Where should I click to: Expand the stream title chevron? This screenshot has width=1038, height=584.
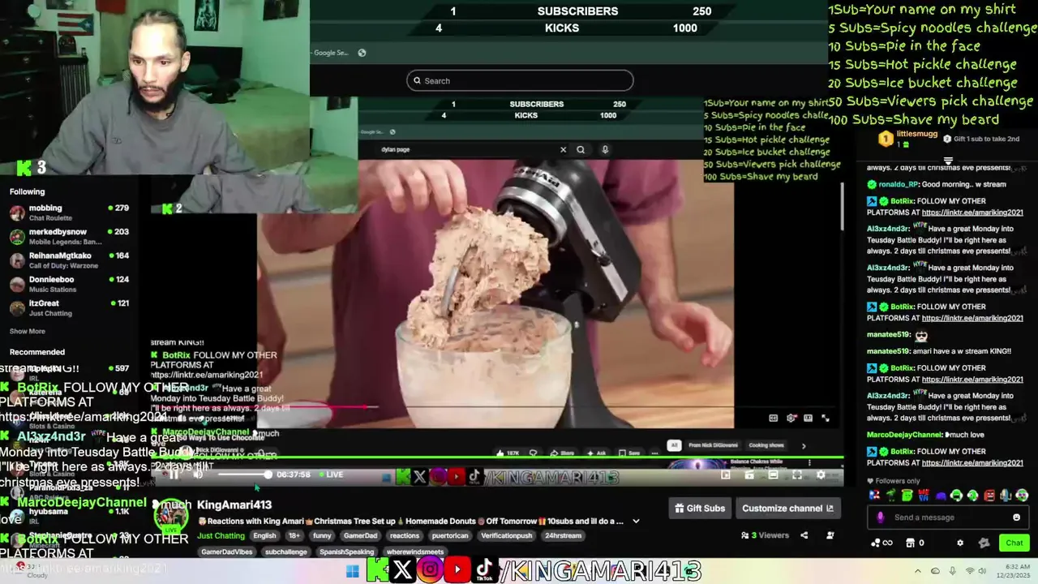(x=636, y=522)
